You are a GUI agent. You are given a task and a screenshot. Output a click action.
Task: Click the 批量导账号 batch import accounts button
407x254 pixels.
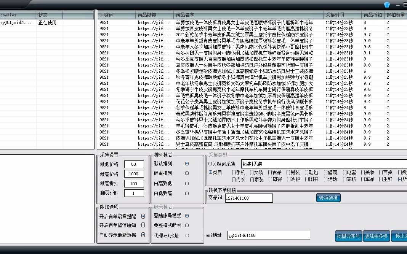pyautogui.click(x=348, y=235)
